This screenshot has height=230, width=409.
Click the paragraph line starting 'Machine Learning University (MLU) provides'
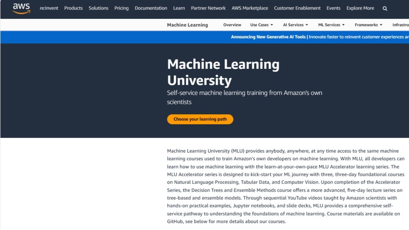283,151
